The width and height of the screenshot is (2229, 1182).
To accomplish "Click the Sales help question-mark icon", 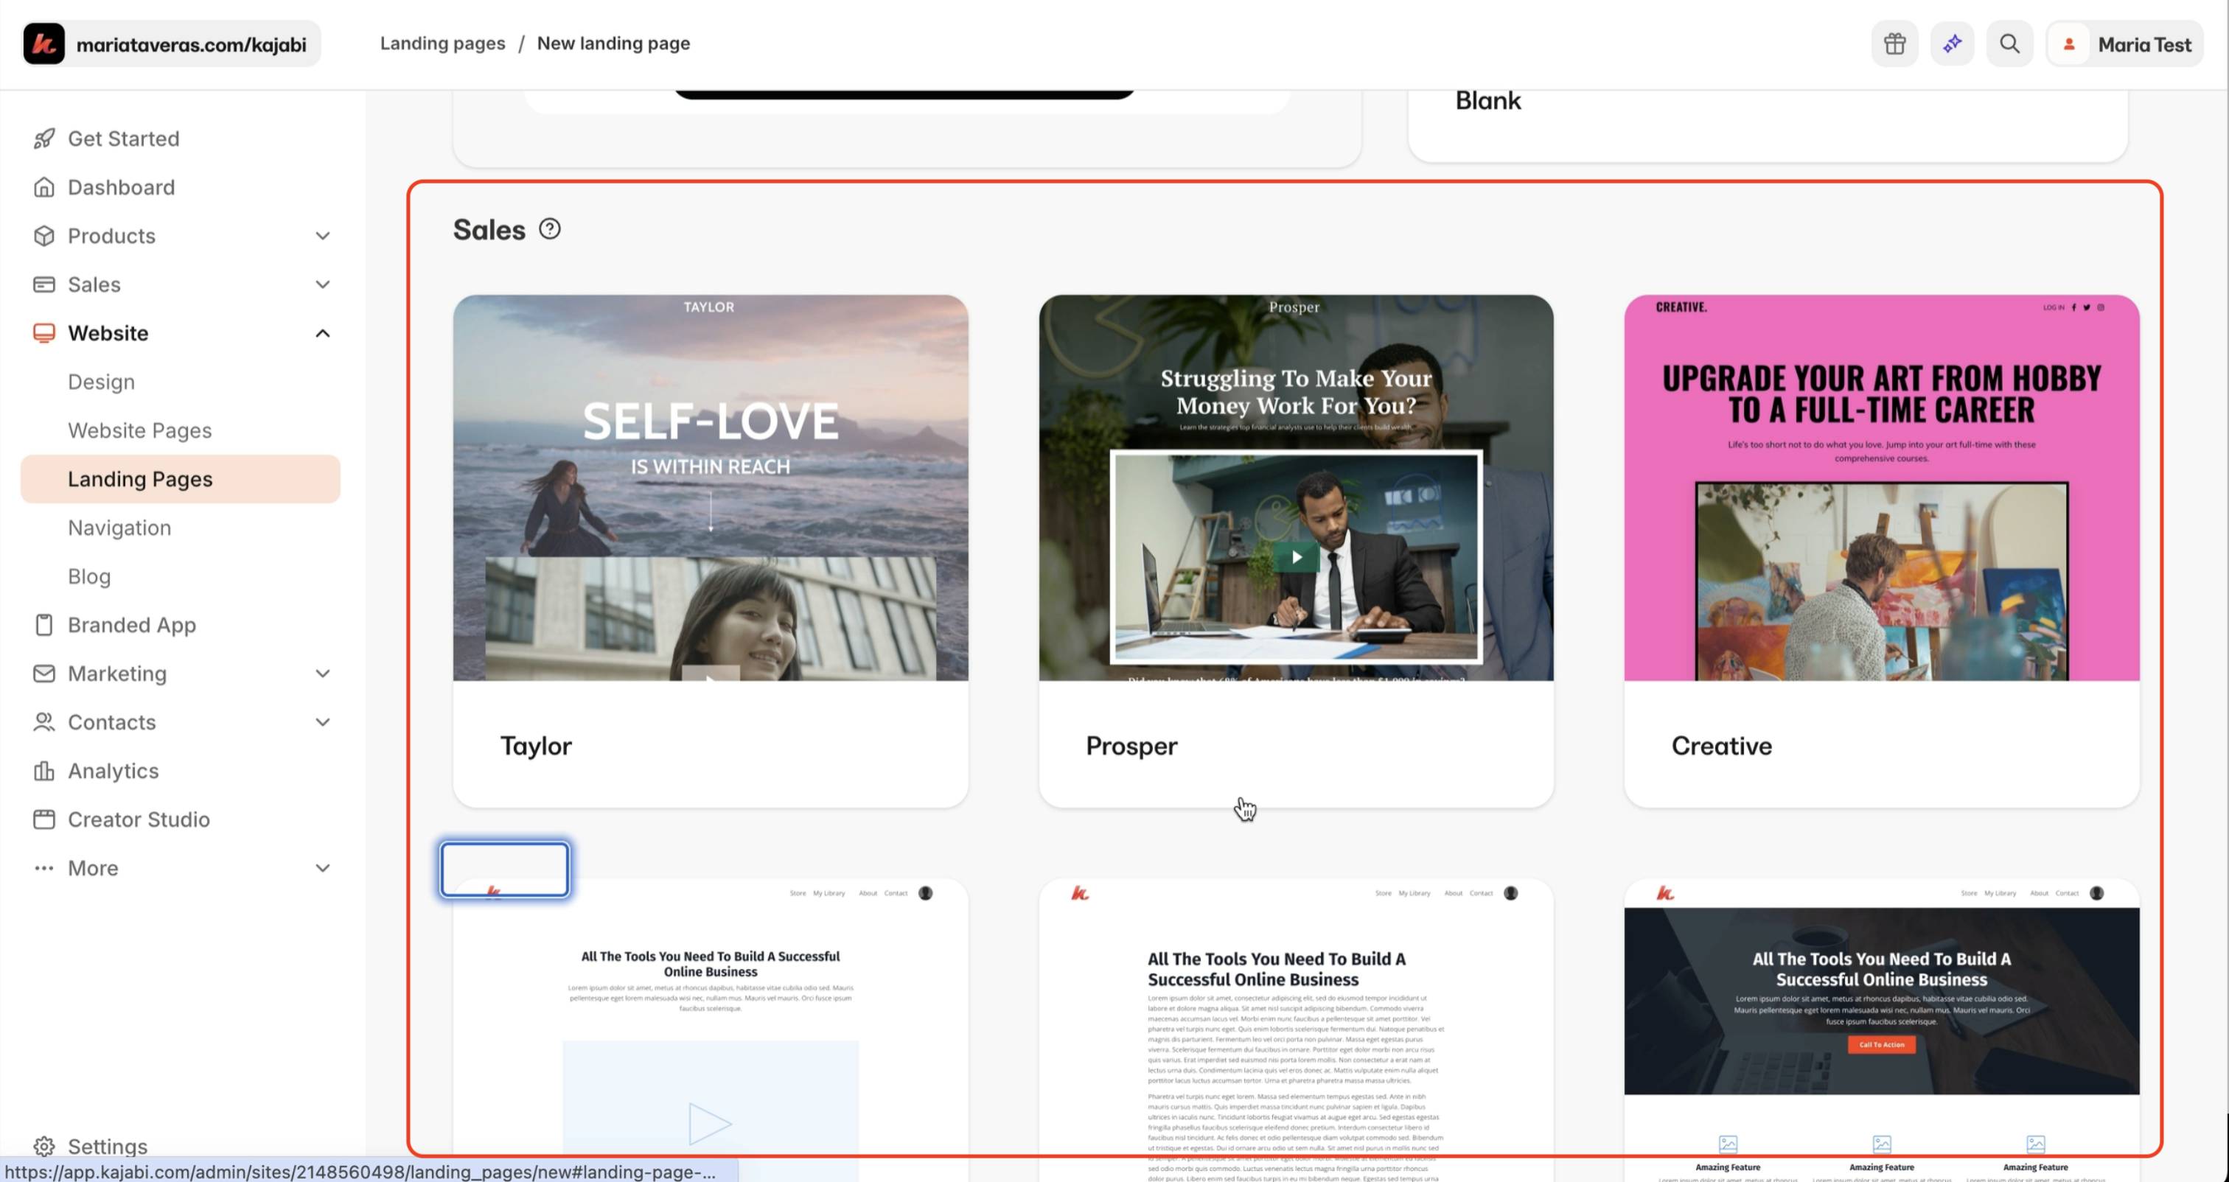I will [549, 229].
